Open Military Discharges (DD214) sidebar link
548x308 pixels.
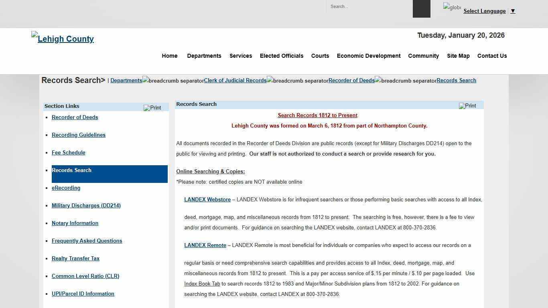click(86, 205)
